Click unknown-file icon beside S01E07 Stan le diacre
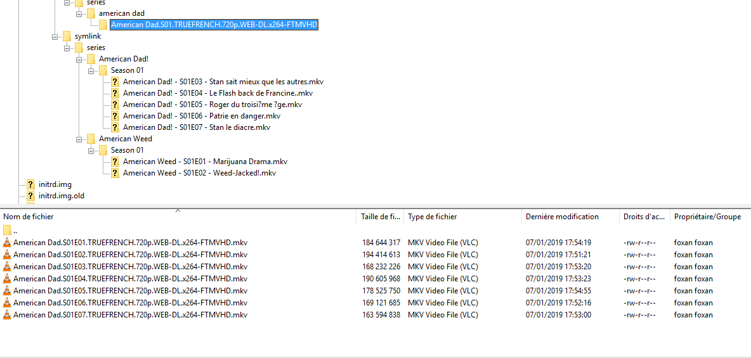This screenshot has height=358, width=751. coord(115,128)
